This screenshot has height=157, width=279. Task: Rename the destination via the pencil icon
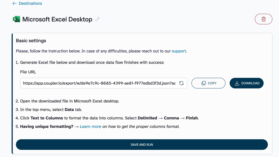click(97, 19)
